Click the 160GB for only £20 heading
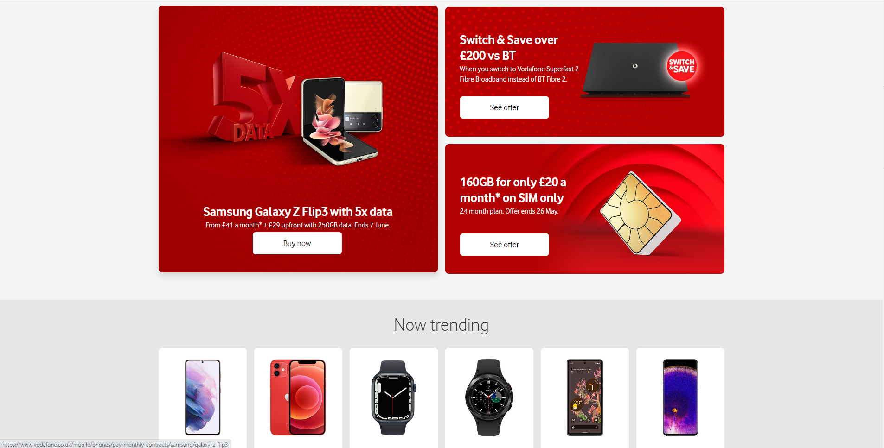Image resolution: width=884 pixels, height=448 pixels. pos(513,190)
